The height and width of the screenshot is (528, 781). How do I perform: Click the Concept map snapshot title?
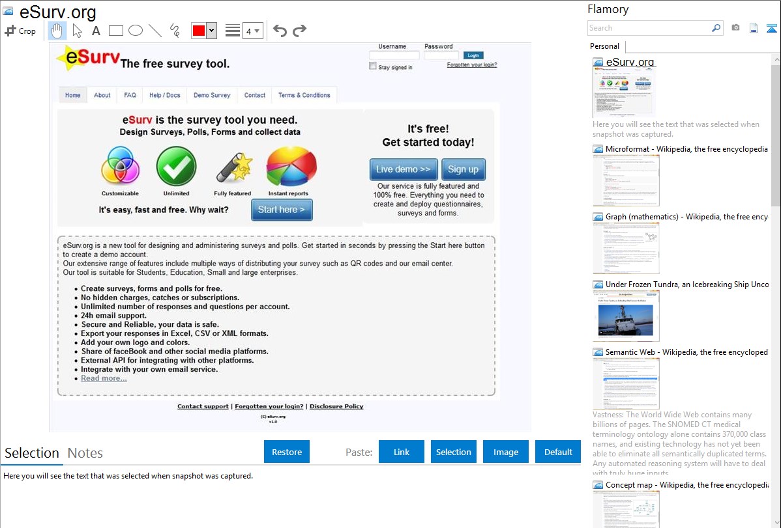coord(687,484)
